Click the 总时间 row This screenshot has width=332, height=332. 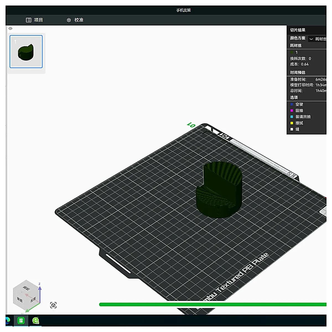pos(308,91)
